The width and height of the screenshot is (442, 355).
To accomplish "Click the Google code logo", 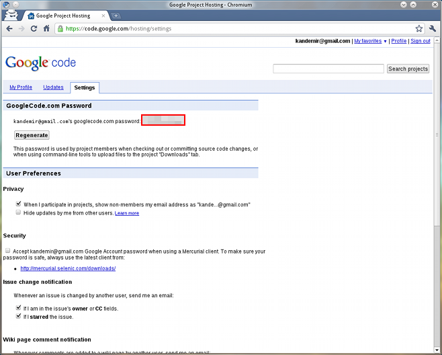I will (40, 63).
